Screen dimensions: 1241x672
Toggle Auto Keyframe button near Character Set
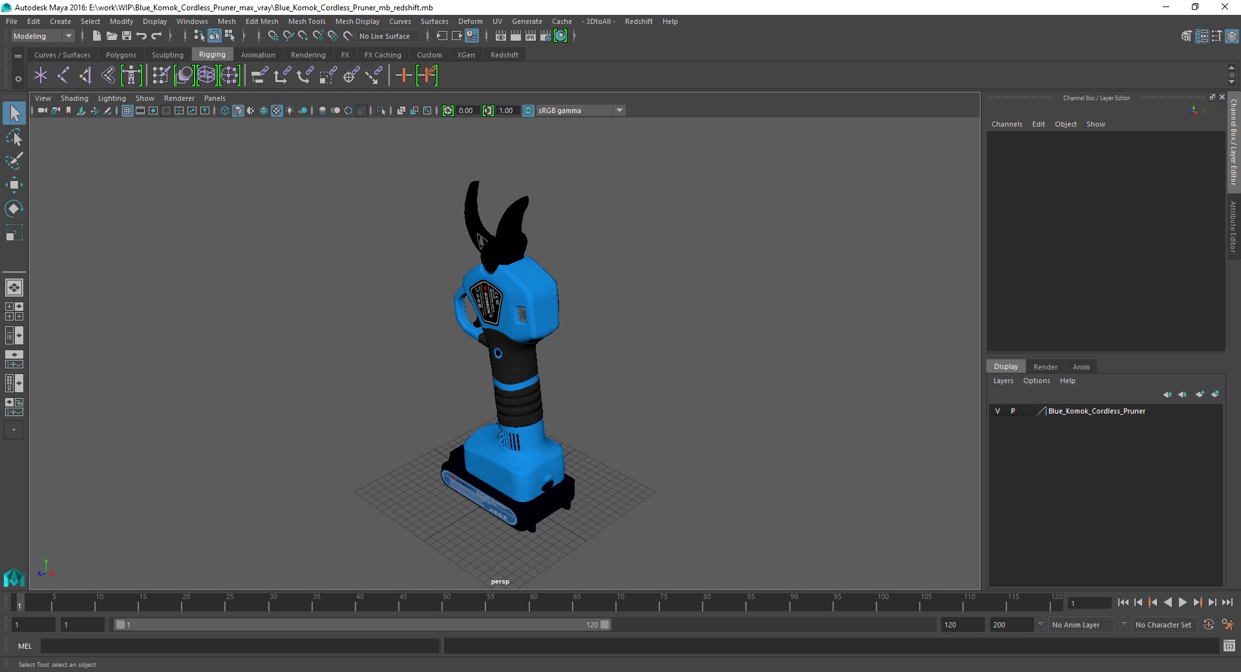(x=1209, y=625)
